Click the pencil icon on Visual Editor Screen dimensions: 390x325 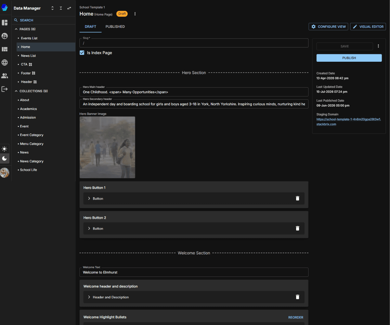click(x=355, y=27)
